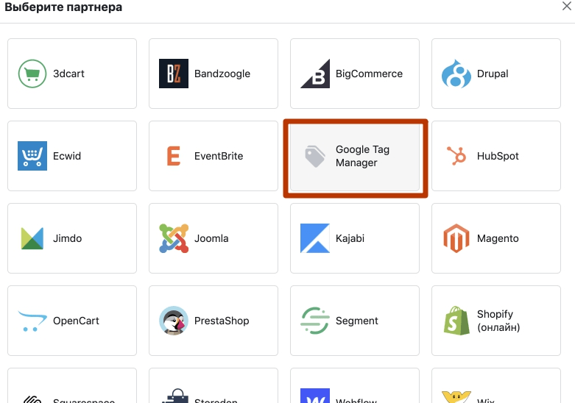This screenshot has width=575, height=403.
Task: Click the Ecwid blue cart logo
Action: (x=32, y=156)
